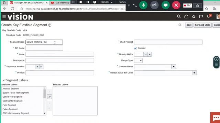Click the API Name input field
Screen dimensions: 220x123
(x=44, y=48)
